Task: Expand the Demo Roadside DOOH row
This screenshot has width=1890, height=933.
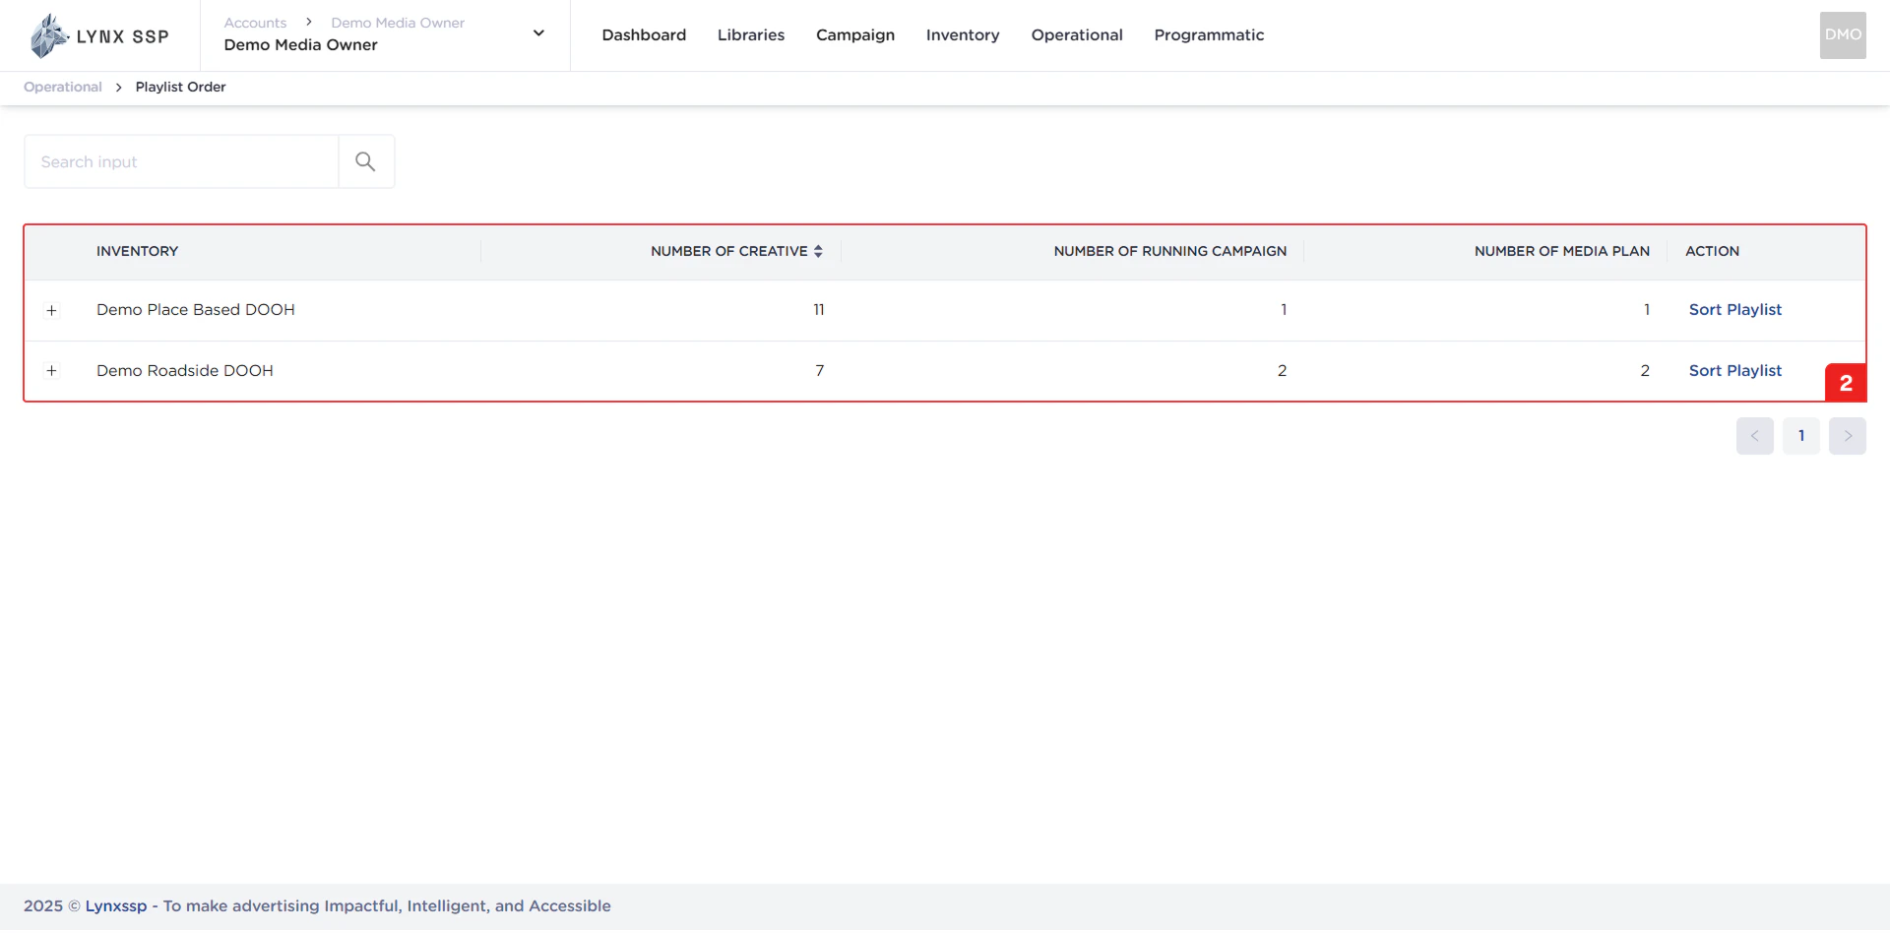Action: point(51,371)
